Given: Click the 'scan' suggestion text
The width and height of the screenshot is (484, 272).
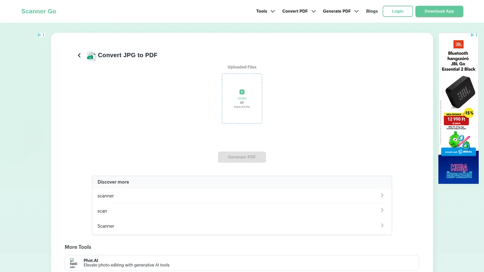Looking at the screenshot, I should (x=102, y=211).
